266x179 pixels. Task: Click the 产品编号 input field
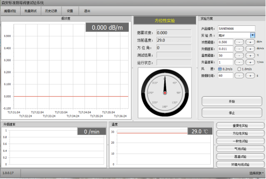(237, 29)
